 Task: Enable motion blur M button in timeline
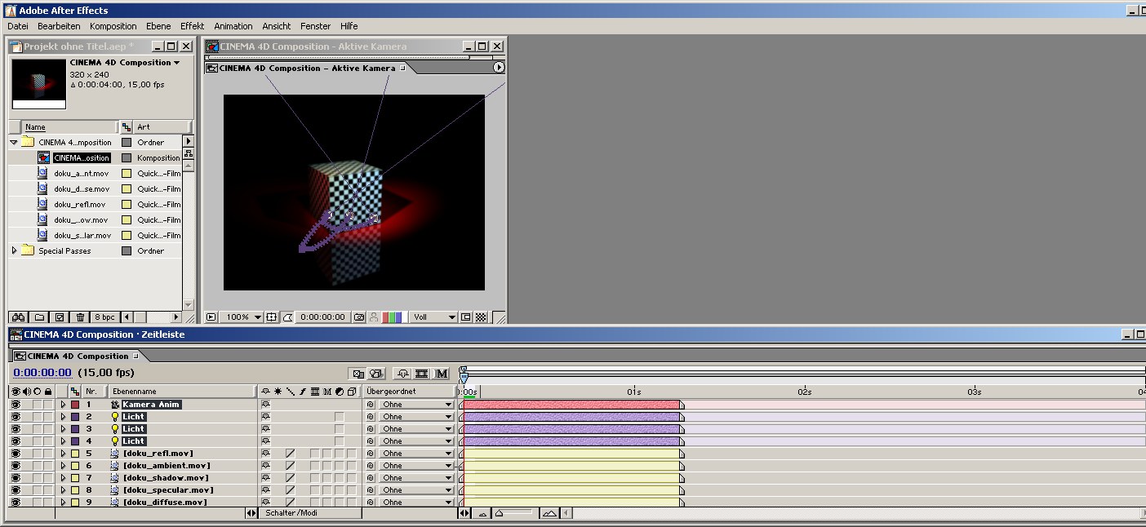[442, 374]
